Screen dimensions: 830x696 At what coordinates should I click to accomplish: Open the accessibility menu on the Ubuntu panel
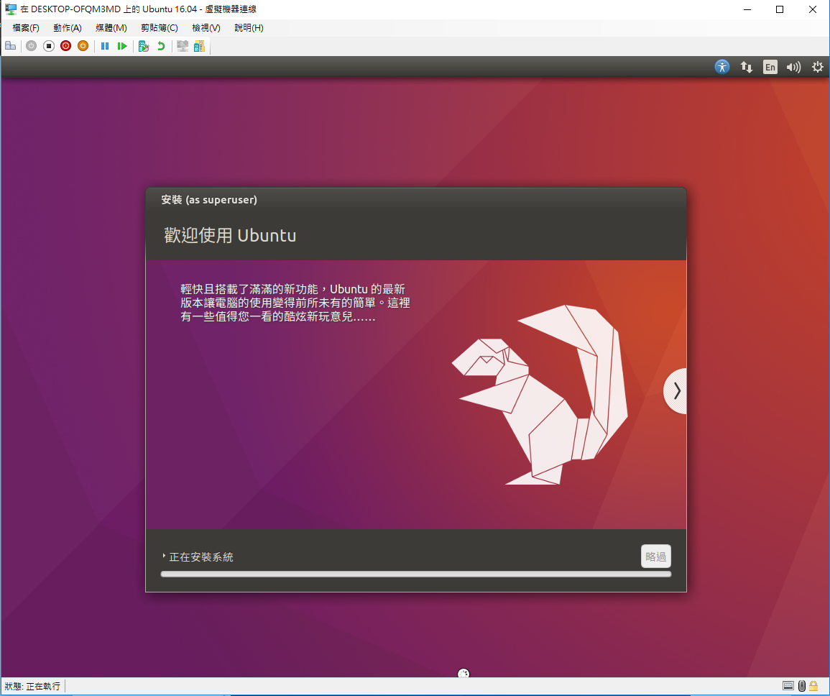click(721, 66)
